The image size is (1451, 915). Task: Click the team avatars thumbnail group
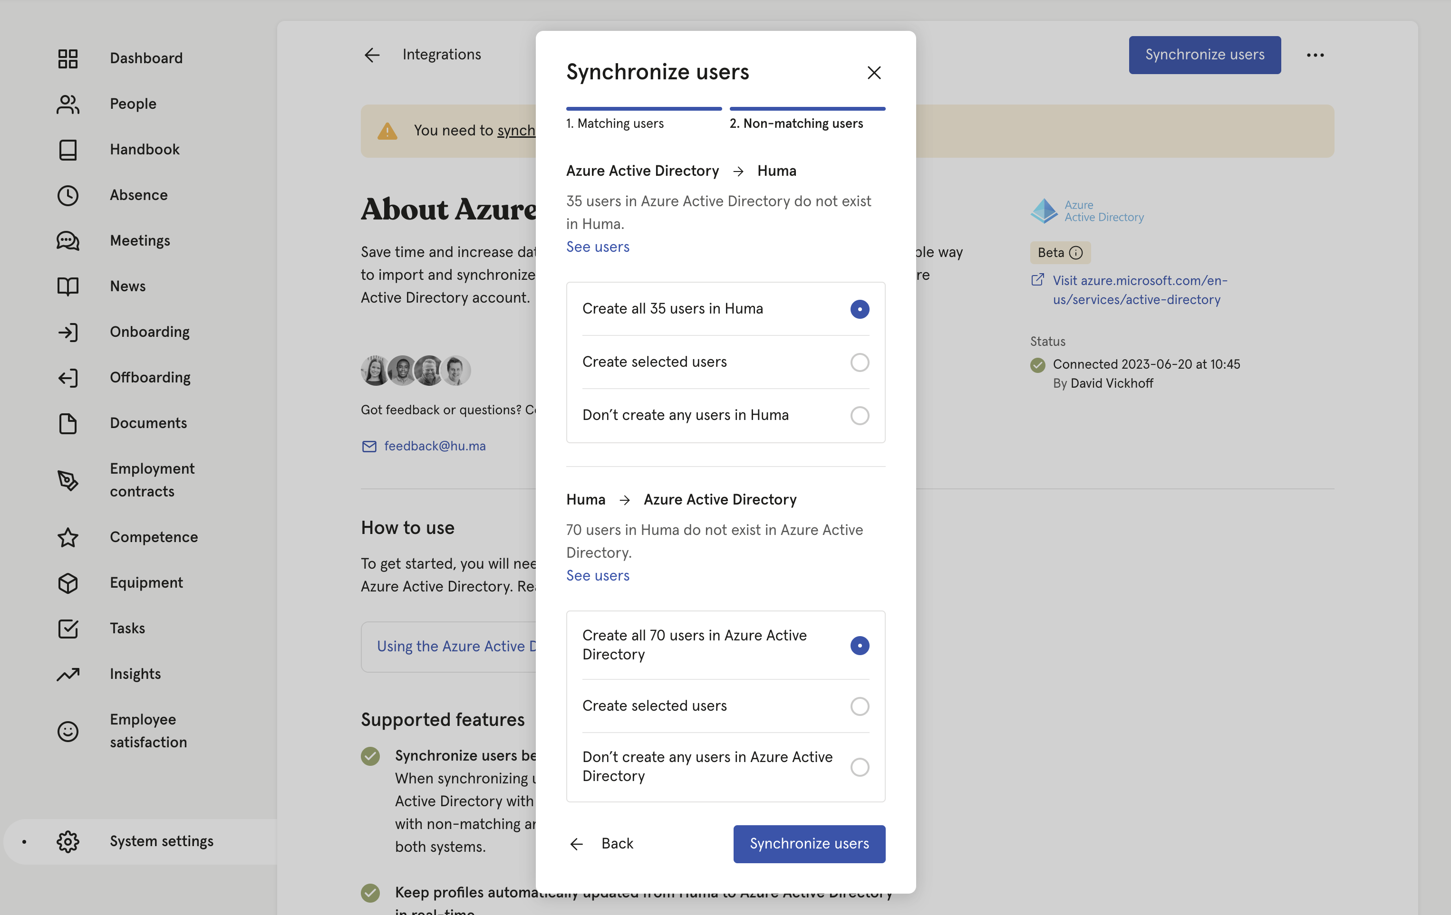click(416, 370)
